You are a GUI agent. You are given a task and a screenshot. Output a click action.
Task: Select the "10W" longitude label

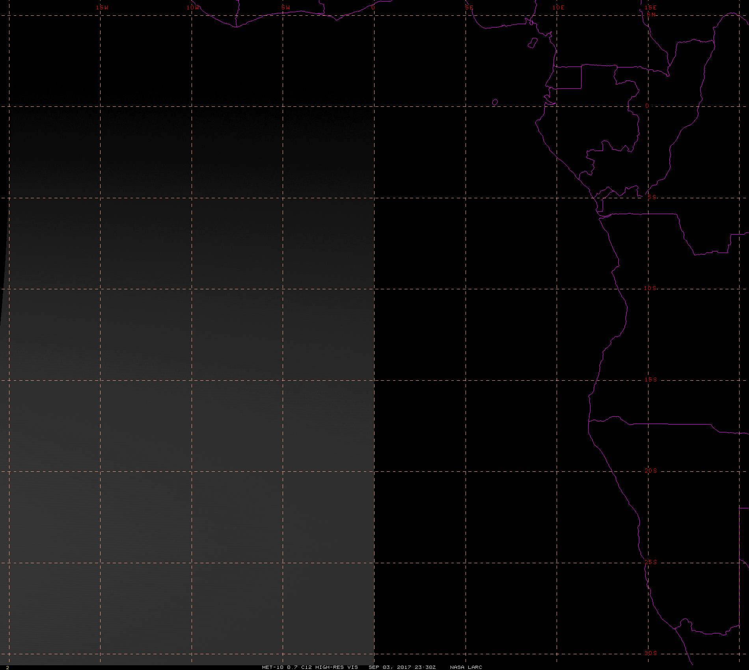[193, 7]
